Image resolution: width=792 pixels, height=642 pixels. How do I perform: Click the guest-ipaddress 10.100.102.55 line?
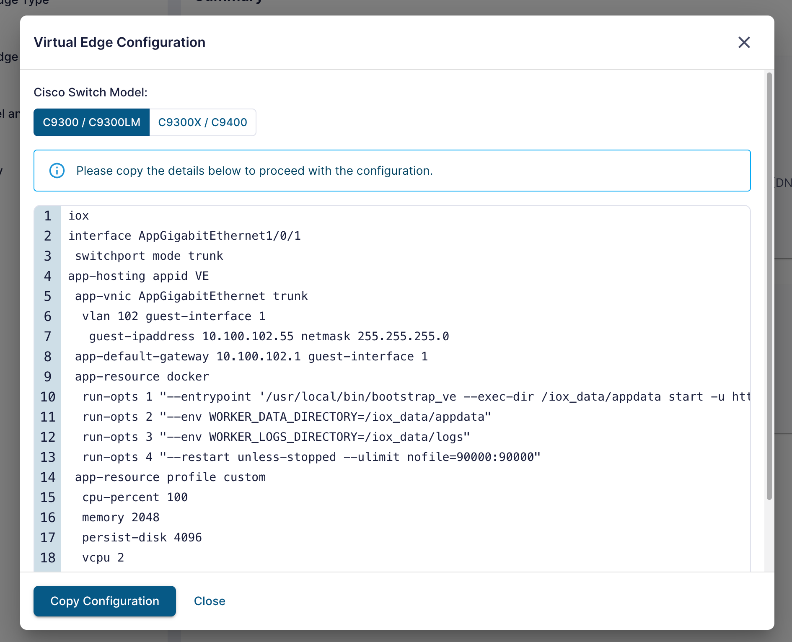click(269, 337)
